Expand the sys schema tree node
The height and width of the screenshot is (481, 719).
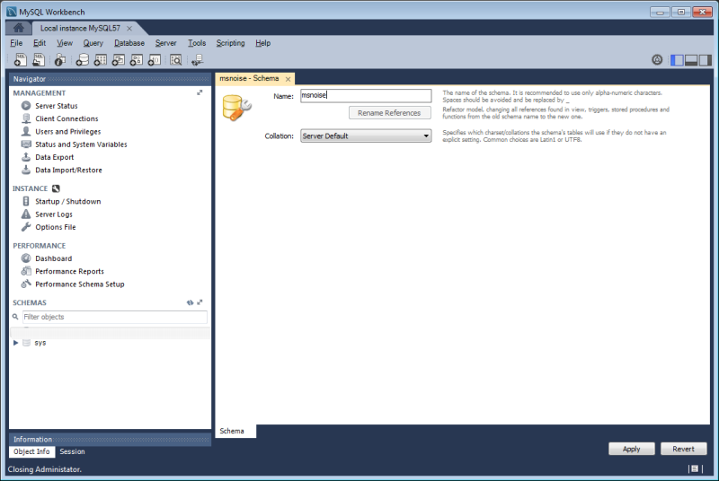15,343
